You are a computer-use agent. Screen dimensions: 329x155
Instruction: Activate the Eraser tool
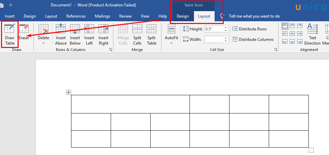tap(24, 33)
